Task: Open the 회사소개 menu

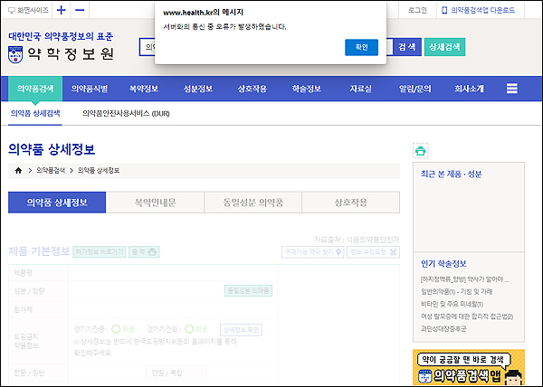Action: pyautogui.click(x=469, y=89)
